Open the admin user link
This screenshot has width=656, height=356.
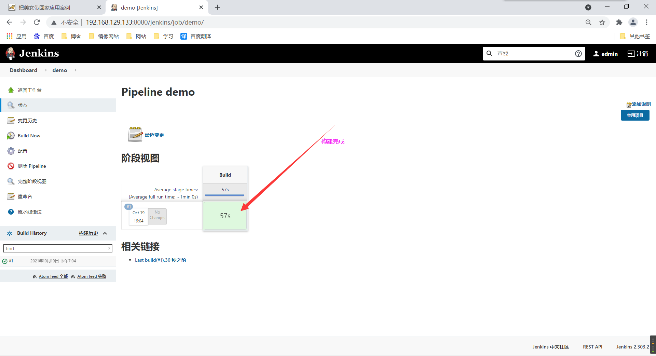(x=605, y=54)
